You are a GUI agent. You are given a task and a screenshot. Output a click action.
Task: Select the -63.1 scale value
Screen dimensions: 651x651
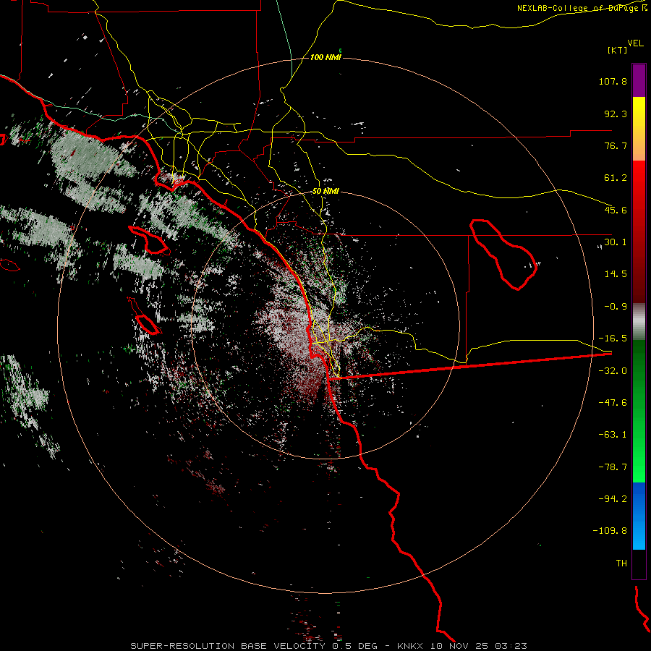[x=613, y=435]
